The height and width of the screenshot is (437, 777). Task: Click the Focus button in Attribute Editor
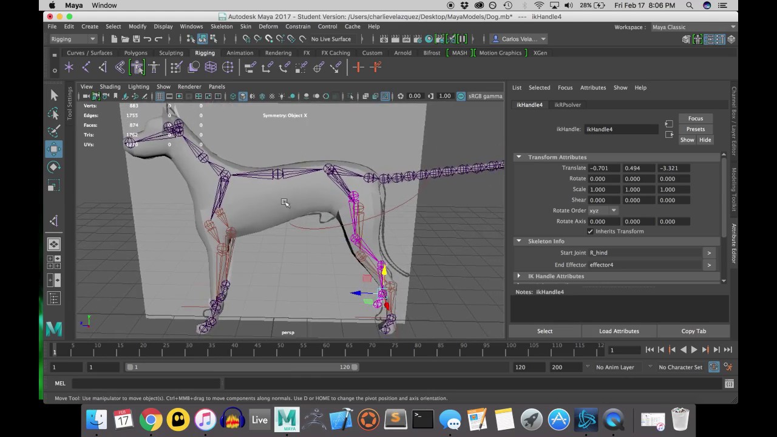(x=696, y=118)
